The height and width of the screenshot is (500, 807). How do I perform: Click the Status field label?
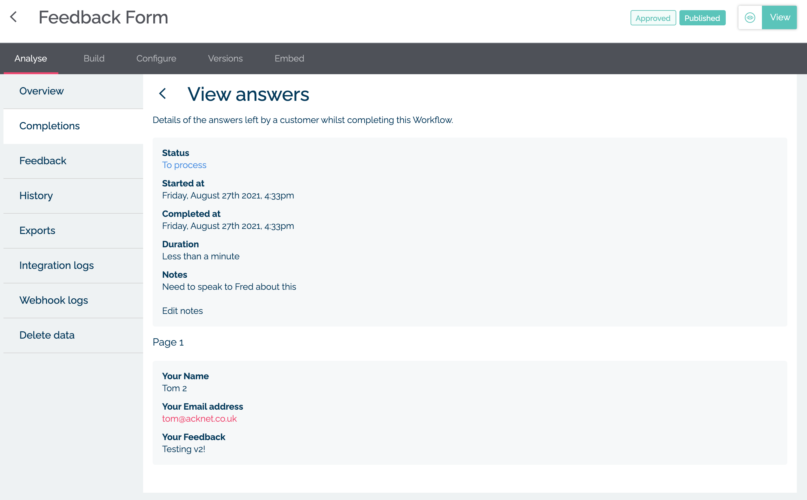click(x=175, y=153)
